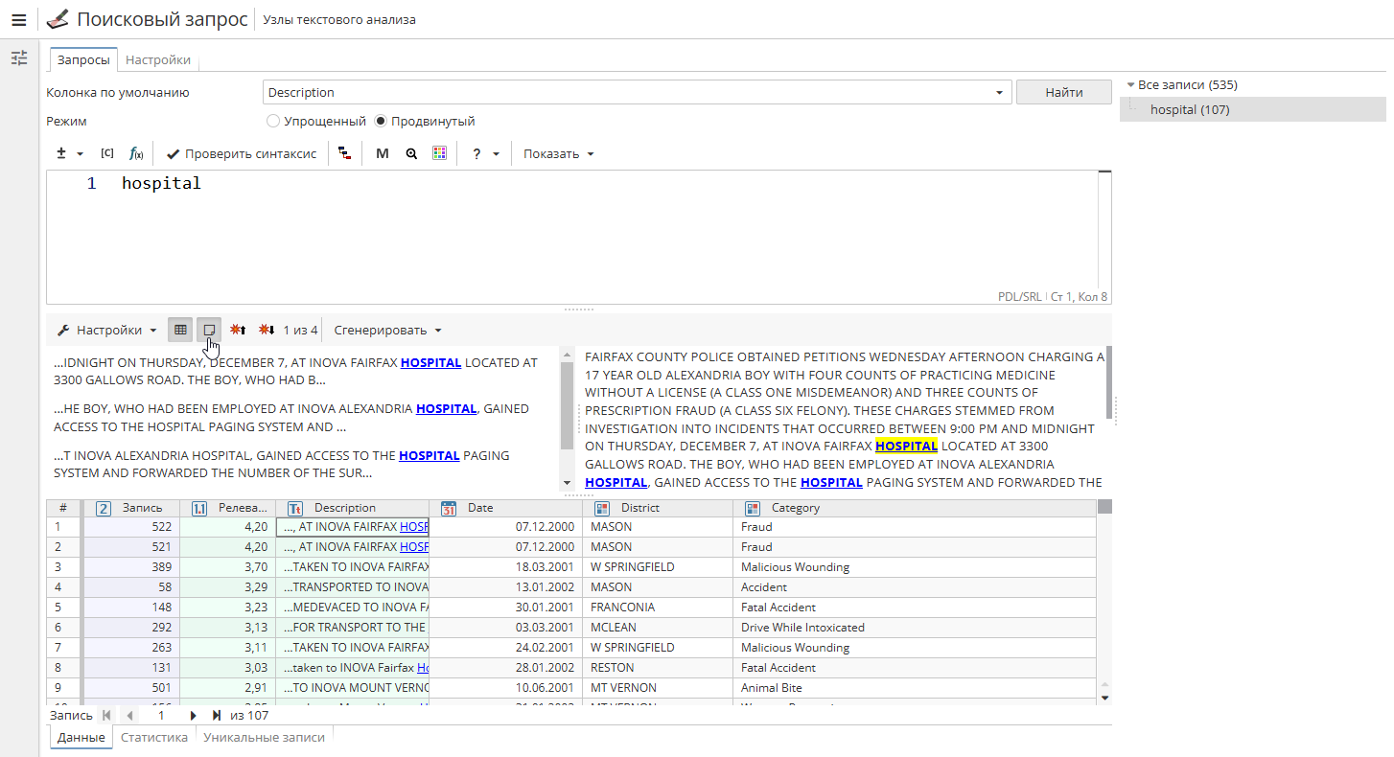This screenshot has height=757, width=1394.
Task: Go to previous match with up-arrow star icon
Action: (239, 330)
